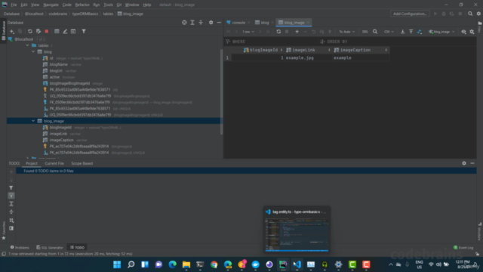Click the ORDER BY input field
The width and height of the screenshot is (483, 272).
(x=398, y=42)
